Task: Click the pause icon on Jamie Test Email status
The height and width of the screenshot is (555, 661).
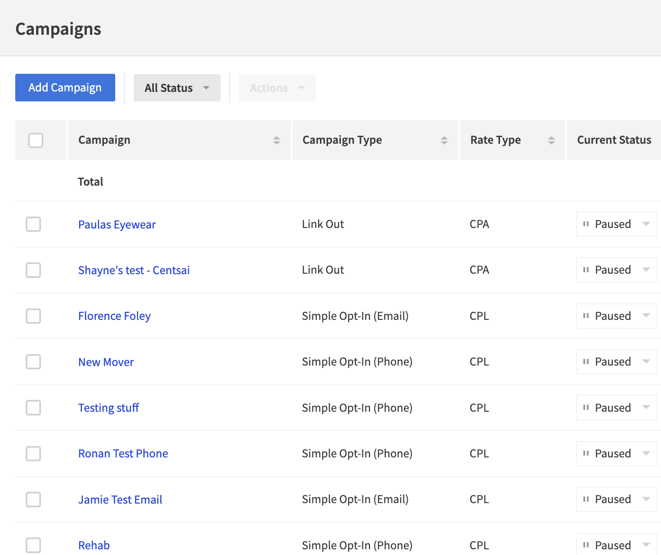Action: [x=586, y=499]
